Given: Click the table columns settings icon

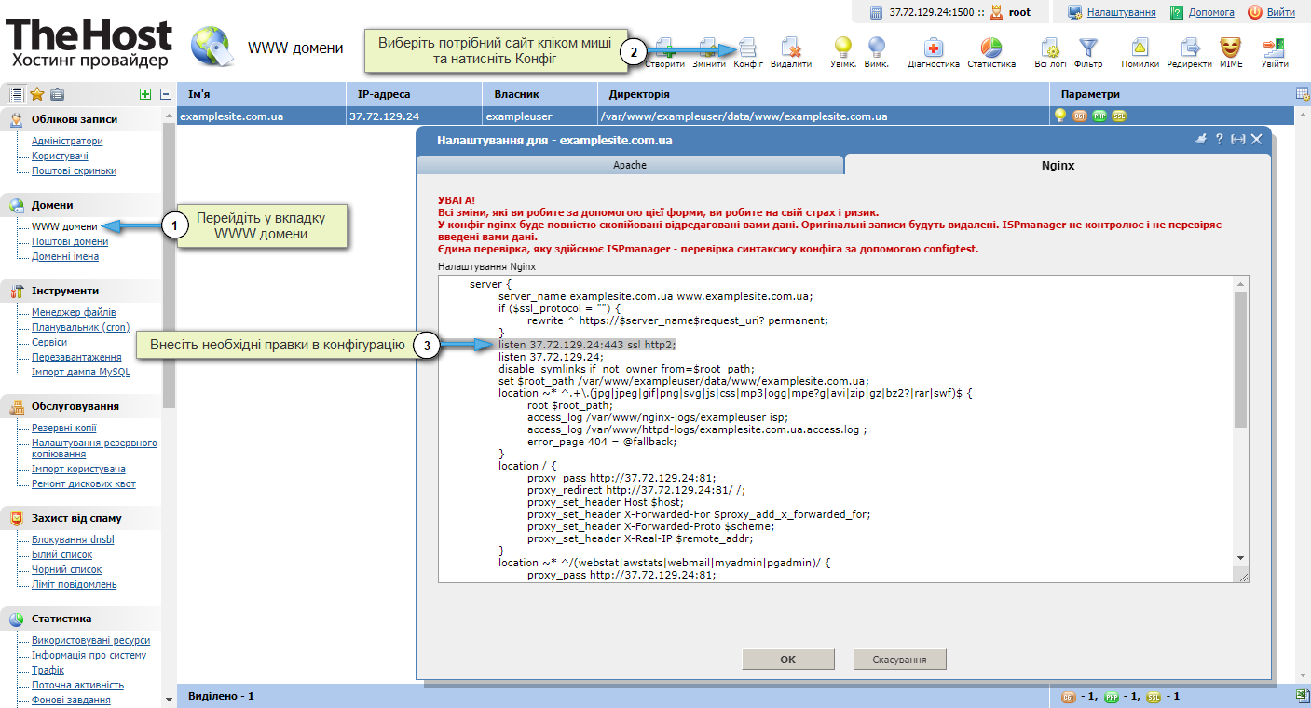Looking at the screenshot, I should coord(1303,93).
